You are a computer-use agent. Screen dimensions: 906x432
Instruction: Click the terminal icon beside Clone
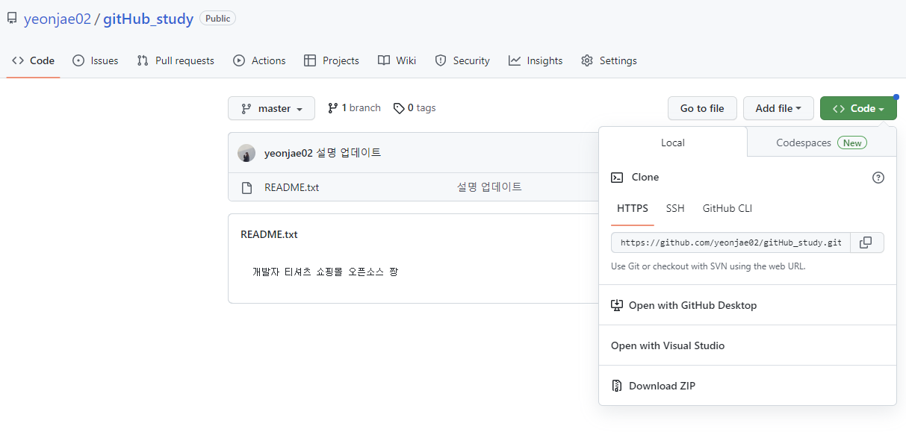click(617, 178)
